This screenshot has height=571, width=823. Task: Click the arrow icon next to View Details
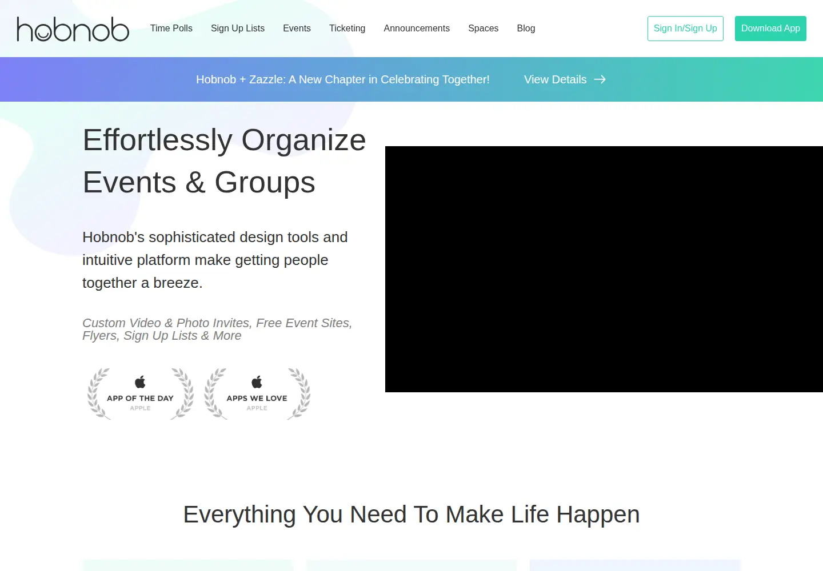click(600, 79)
